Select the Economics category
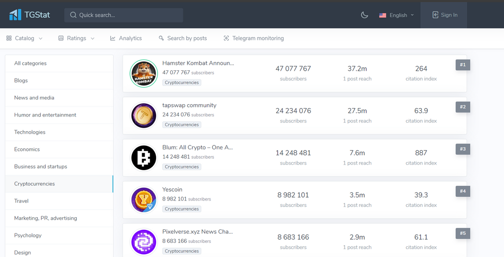The image size is (504, 257). [x=59, y=149]
